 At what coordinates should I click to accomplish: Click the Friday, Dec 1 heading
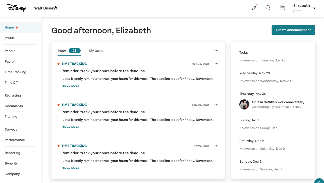(x=249, y=120)
